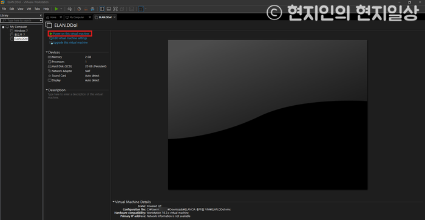This screenshot has height=220, width=425.
Task: Click the 2 GB memory value
Action: click(x=88, y=57)
